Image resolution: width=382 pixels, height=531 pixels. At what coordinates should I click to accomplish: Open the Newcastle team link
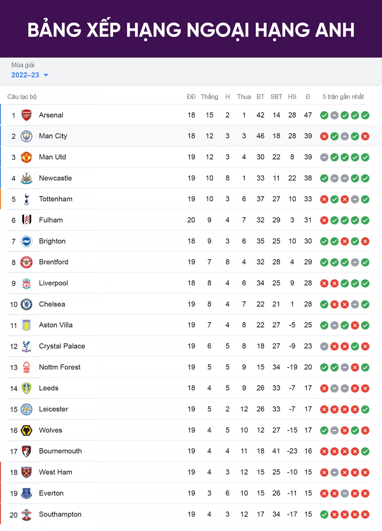[x=55, y=178]
